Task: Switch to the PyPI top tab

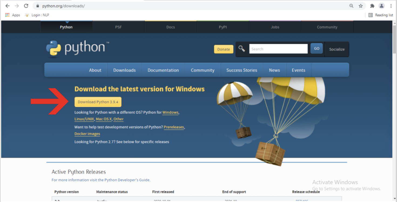Action: 223,27
